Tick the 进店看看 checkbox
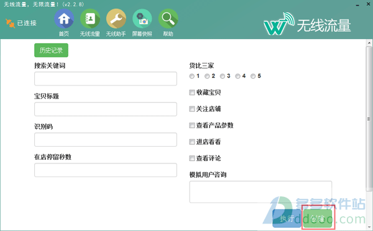 [x=191, y=142]
